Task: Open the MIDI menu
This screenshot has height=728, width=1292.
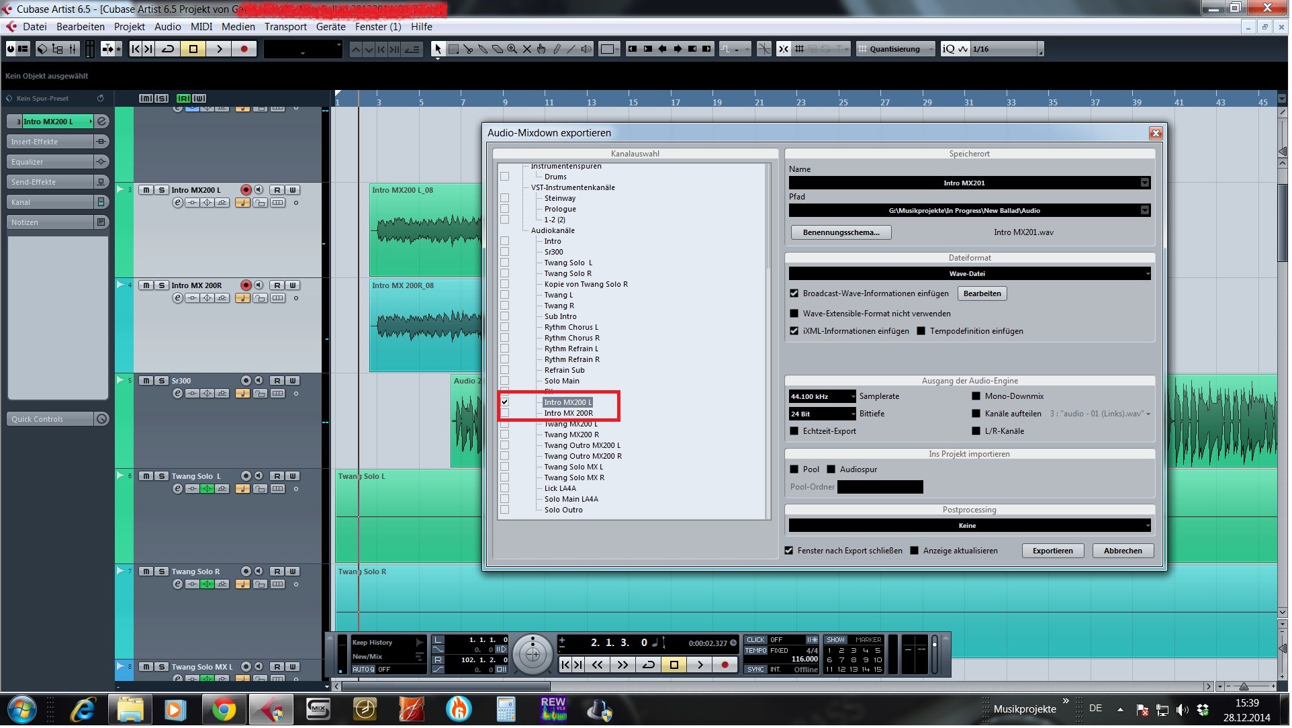Action: pos(201,27)
